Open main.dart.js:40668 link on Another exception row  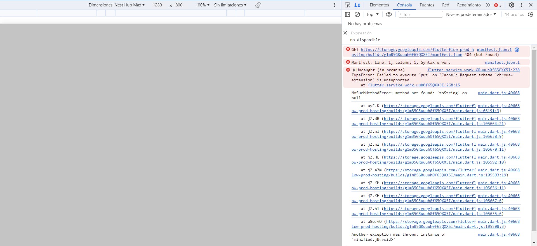[499, 235]
